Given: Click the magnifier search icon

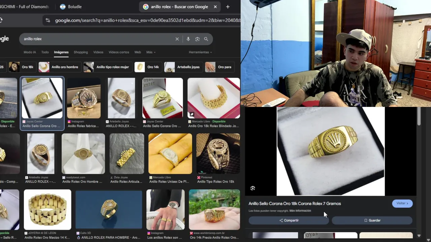Looking at the screenshot, I should [206, 39].
